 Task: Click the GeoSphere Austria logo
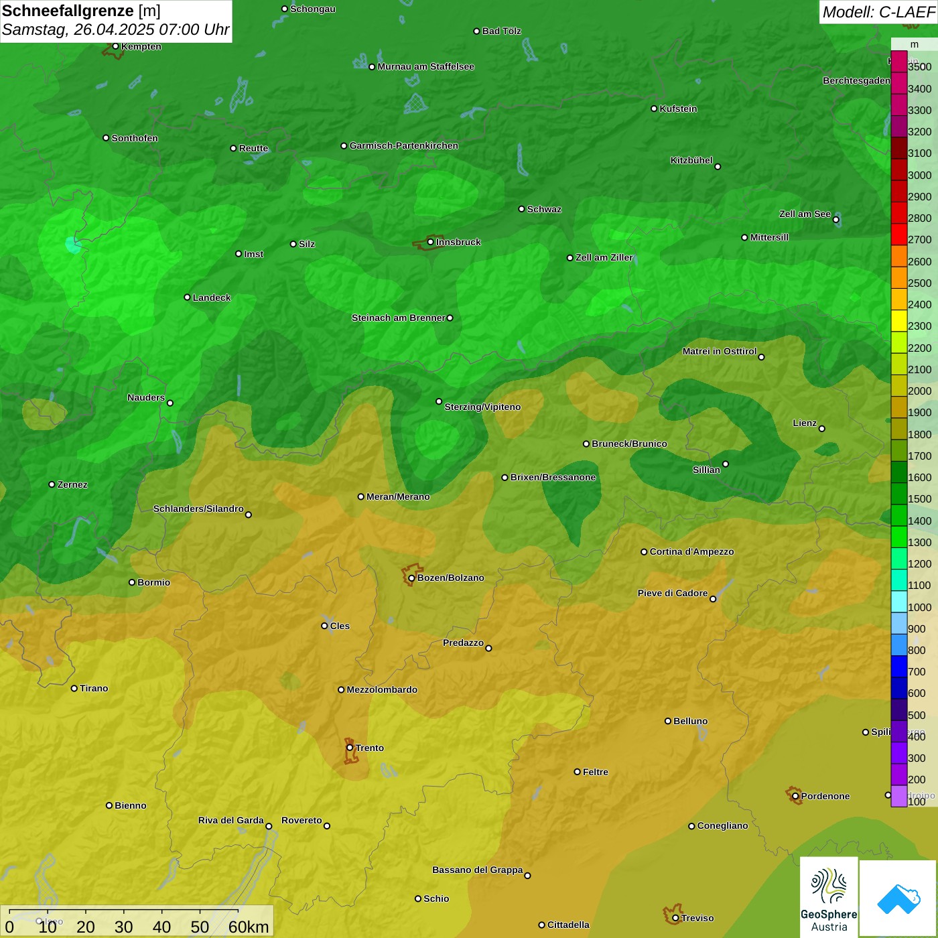coord(829,896)
